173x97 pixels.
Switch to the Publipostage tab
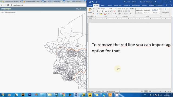coord(136,5)
